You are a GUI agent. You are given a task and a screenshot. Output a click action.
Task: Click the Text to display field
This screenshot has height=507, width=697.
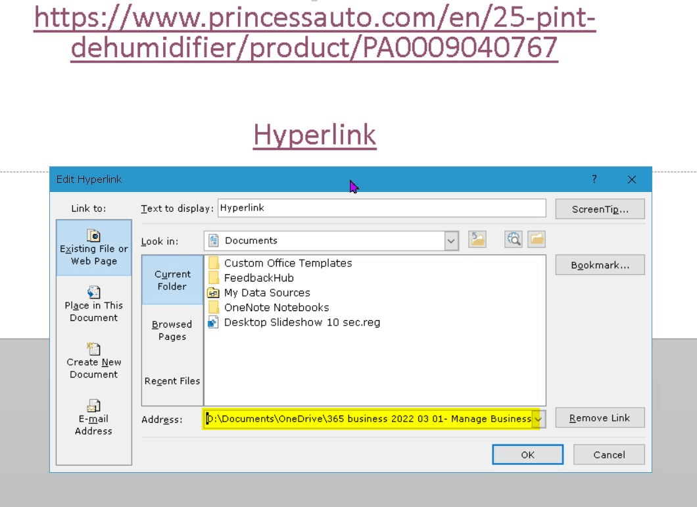pos(382,208)
